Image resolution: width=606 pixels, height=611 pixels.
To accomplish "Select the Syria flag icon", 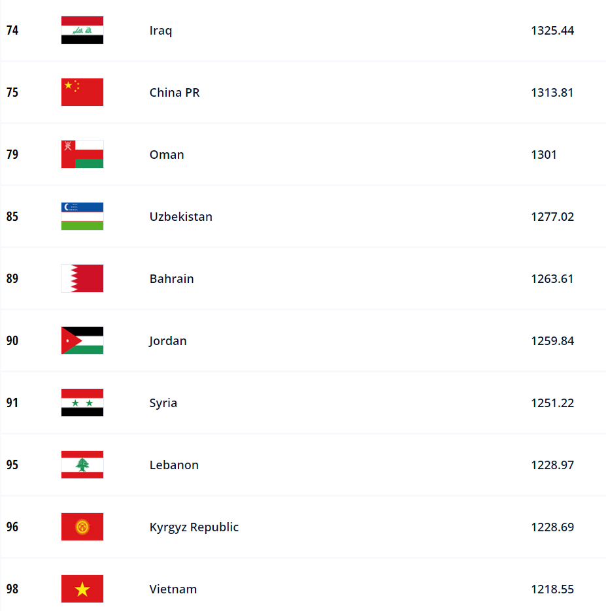I will (x=82, y=403).
